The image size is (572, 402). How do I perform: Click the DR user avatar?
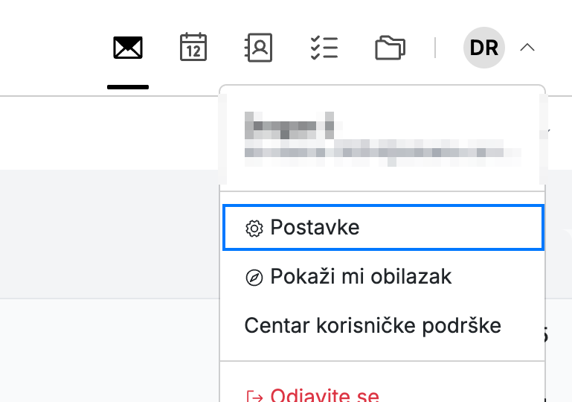484,48
